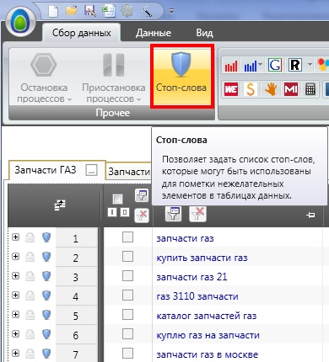329x362 pixels.
Task: Click Приостановка процессов button
Action: (114, 78)
